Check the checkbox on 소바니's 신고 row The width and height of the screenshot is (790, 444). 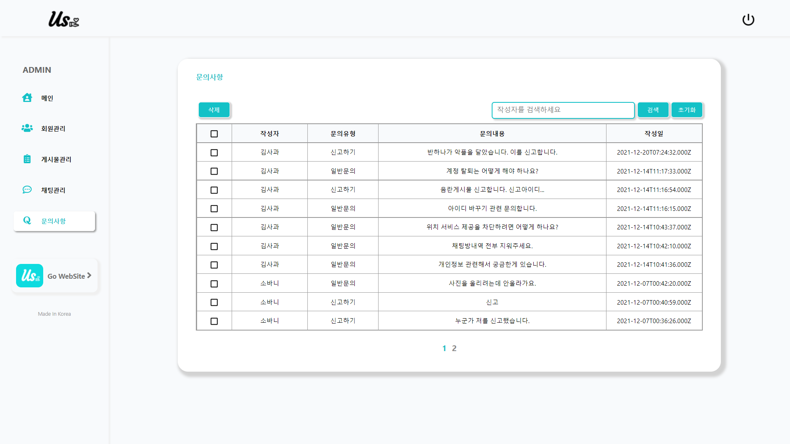[x=214, y=302]
